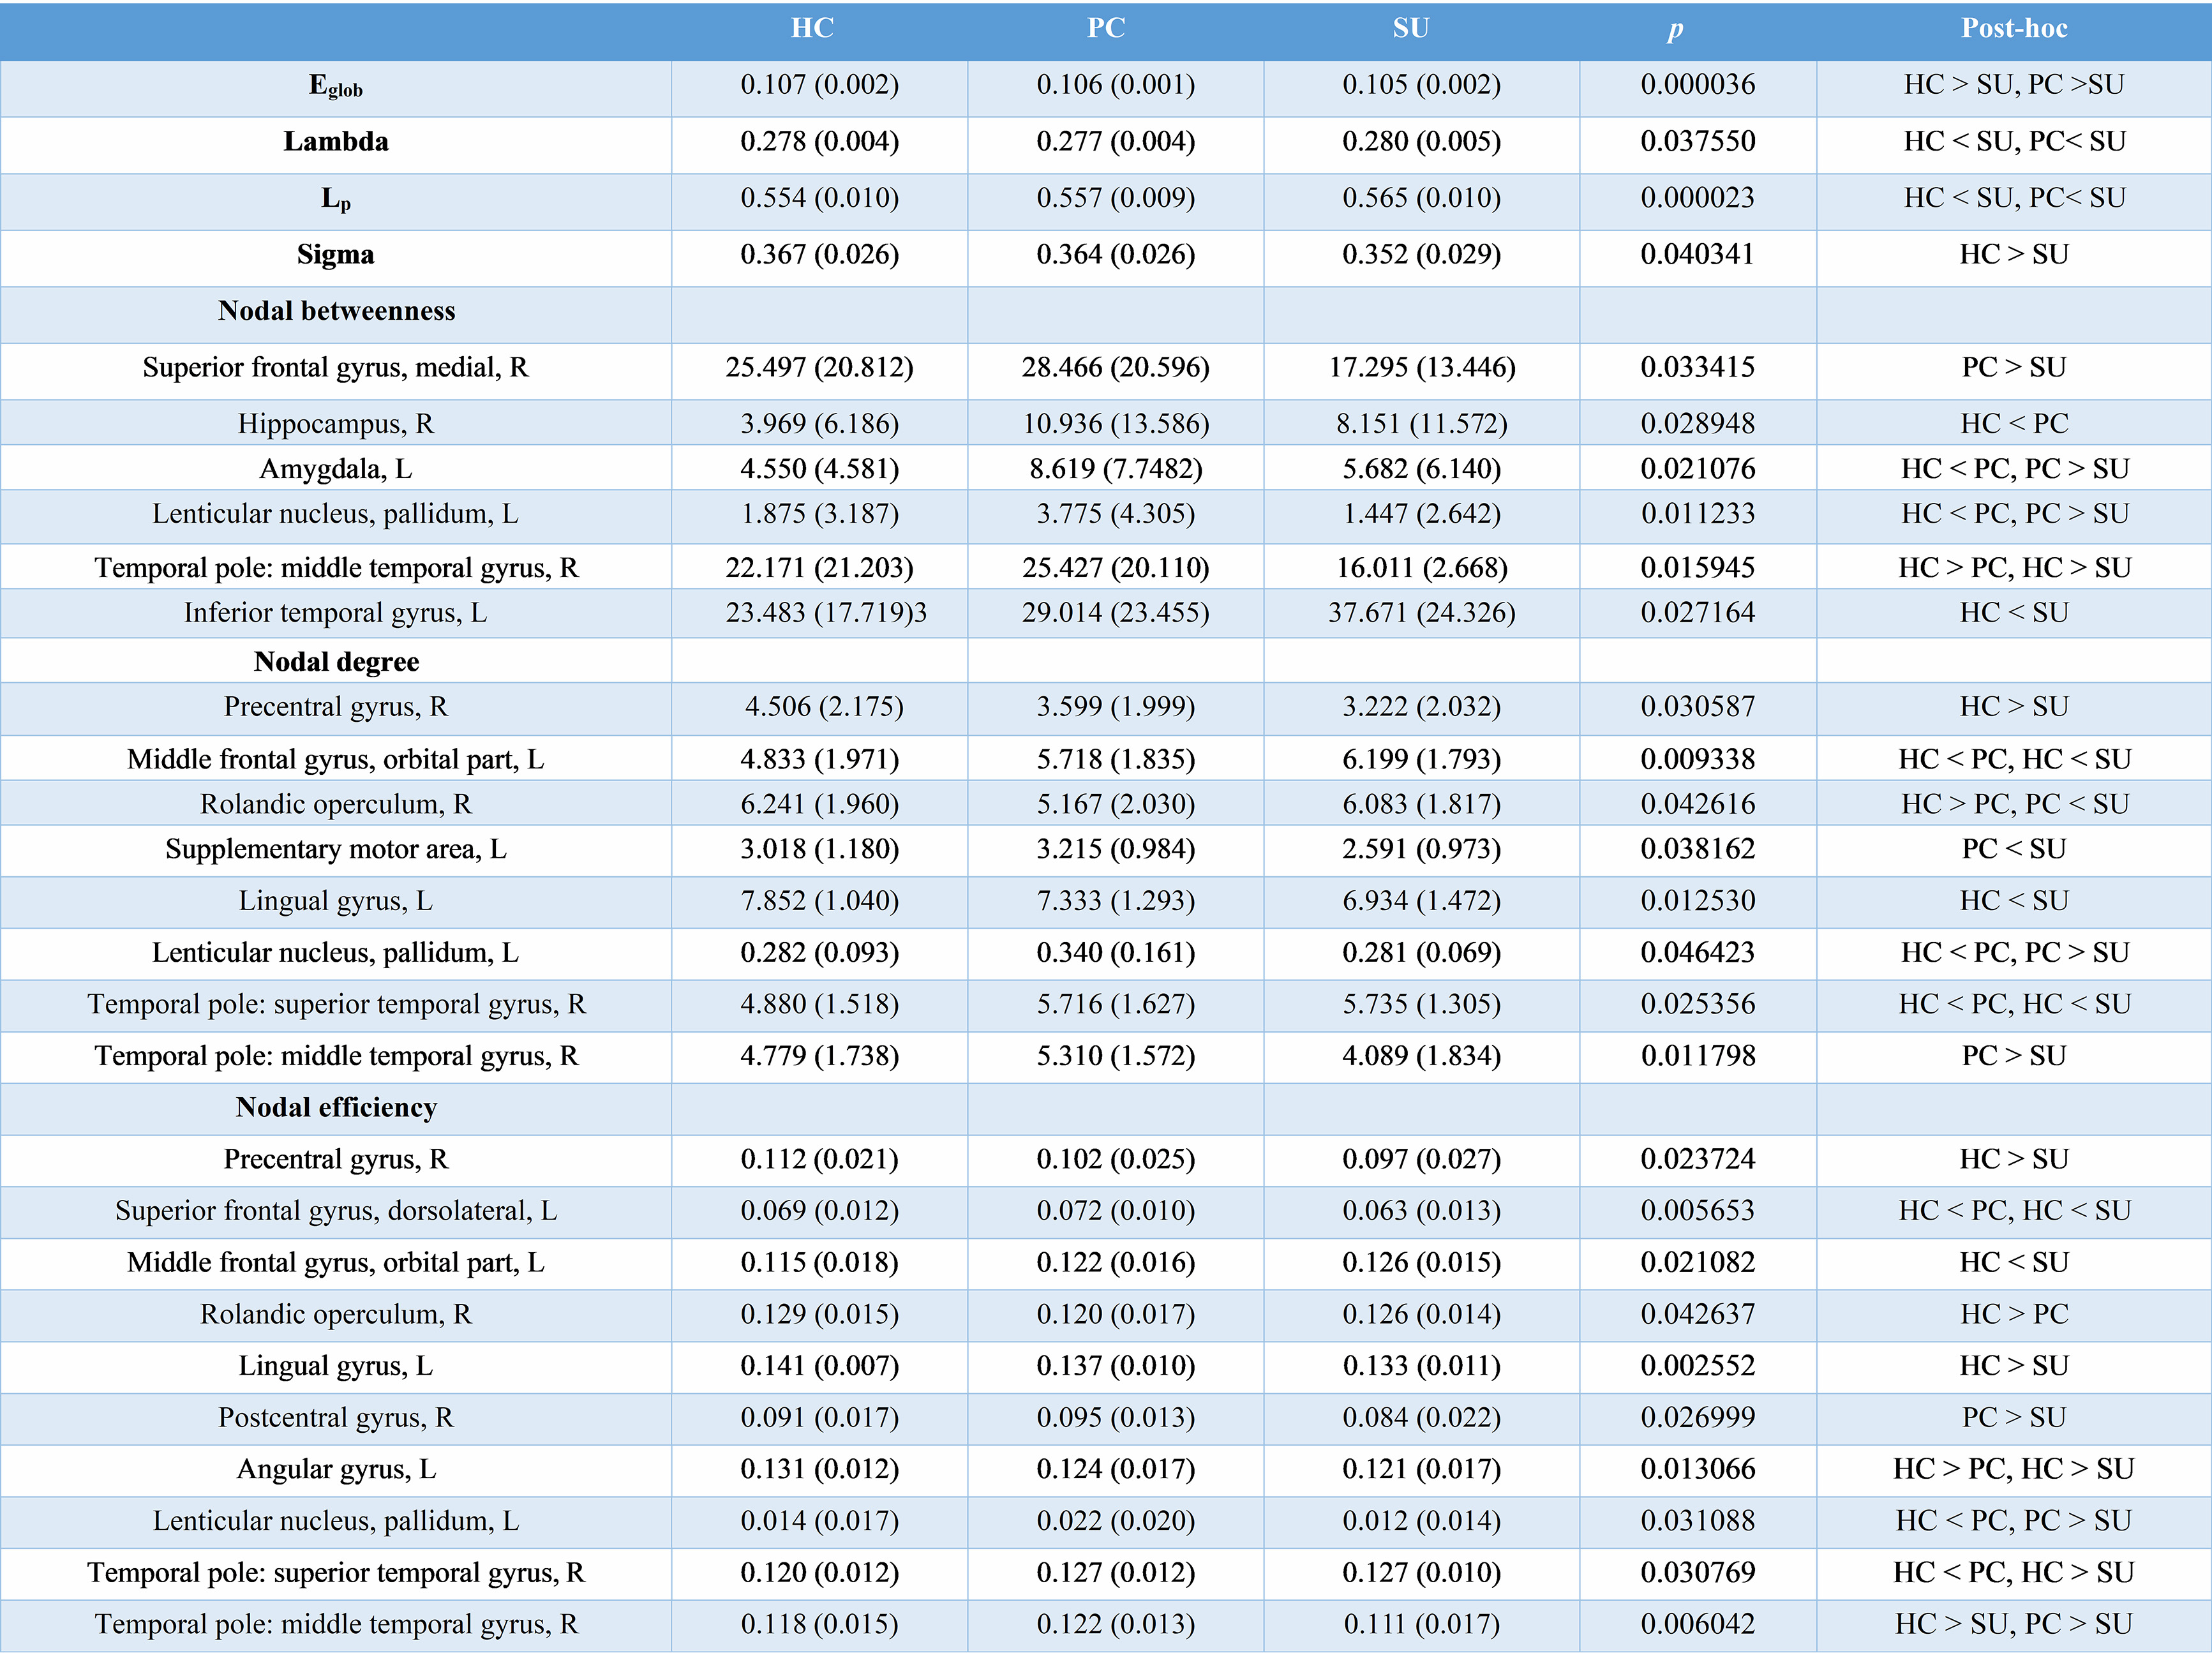Click the SU column header
The height and width of the screenshot is (1653, 2212).
click(x=1410, y=28)
